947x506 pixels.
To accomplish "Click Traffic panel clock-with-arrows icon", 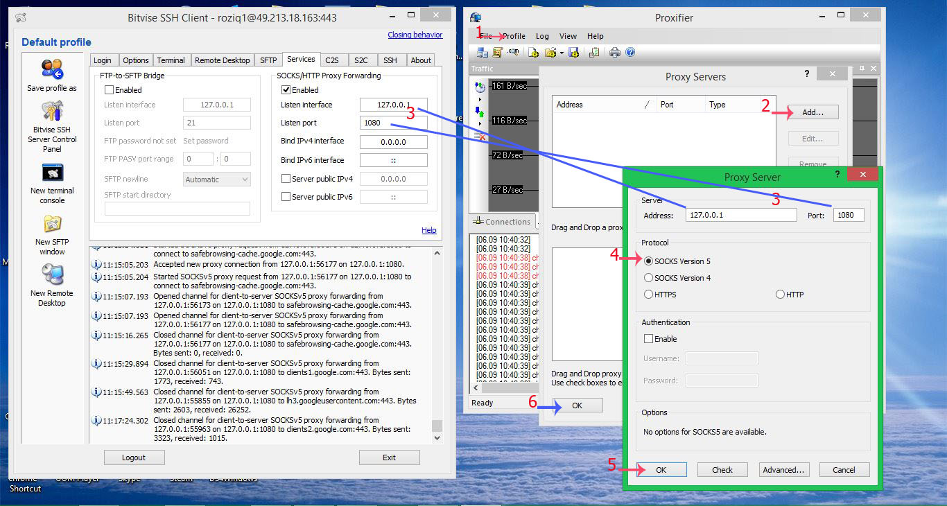I will (x=480, y=87).
